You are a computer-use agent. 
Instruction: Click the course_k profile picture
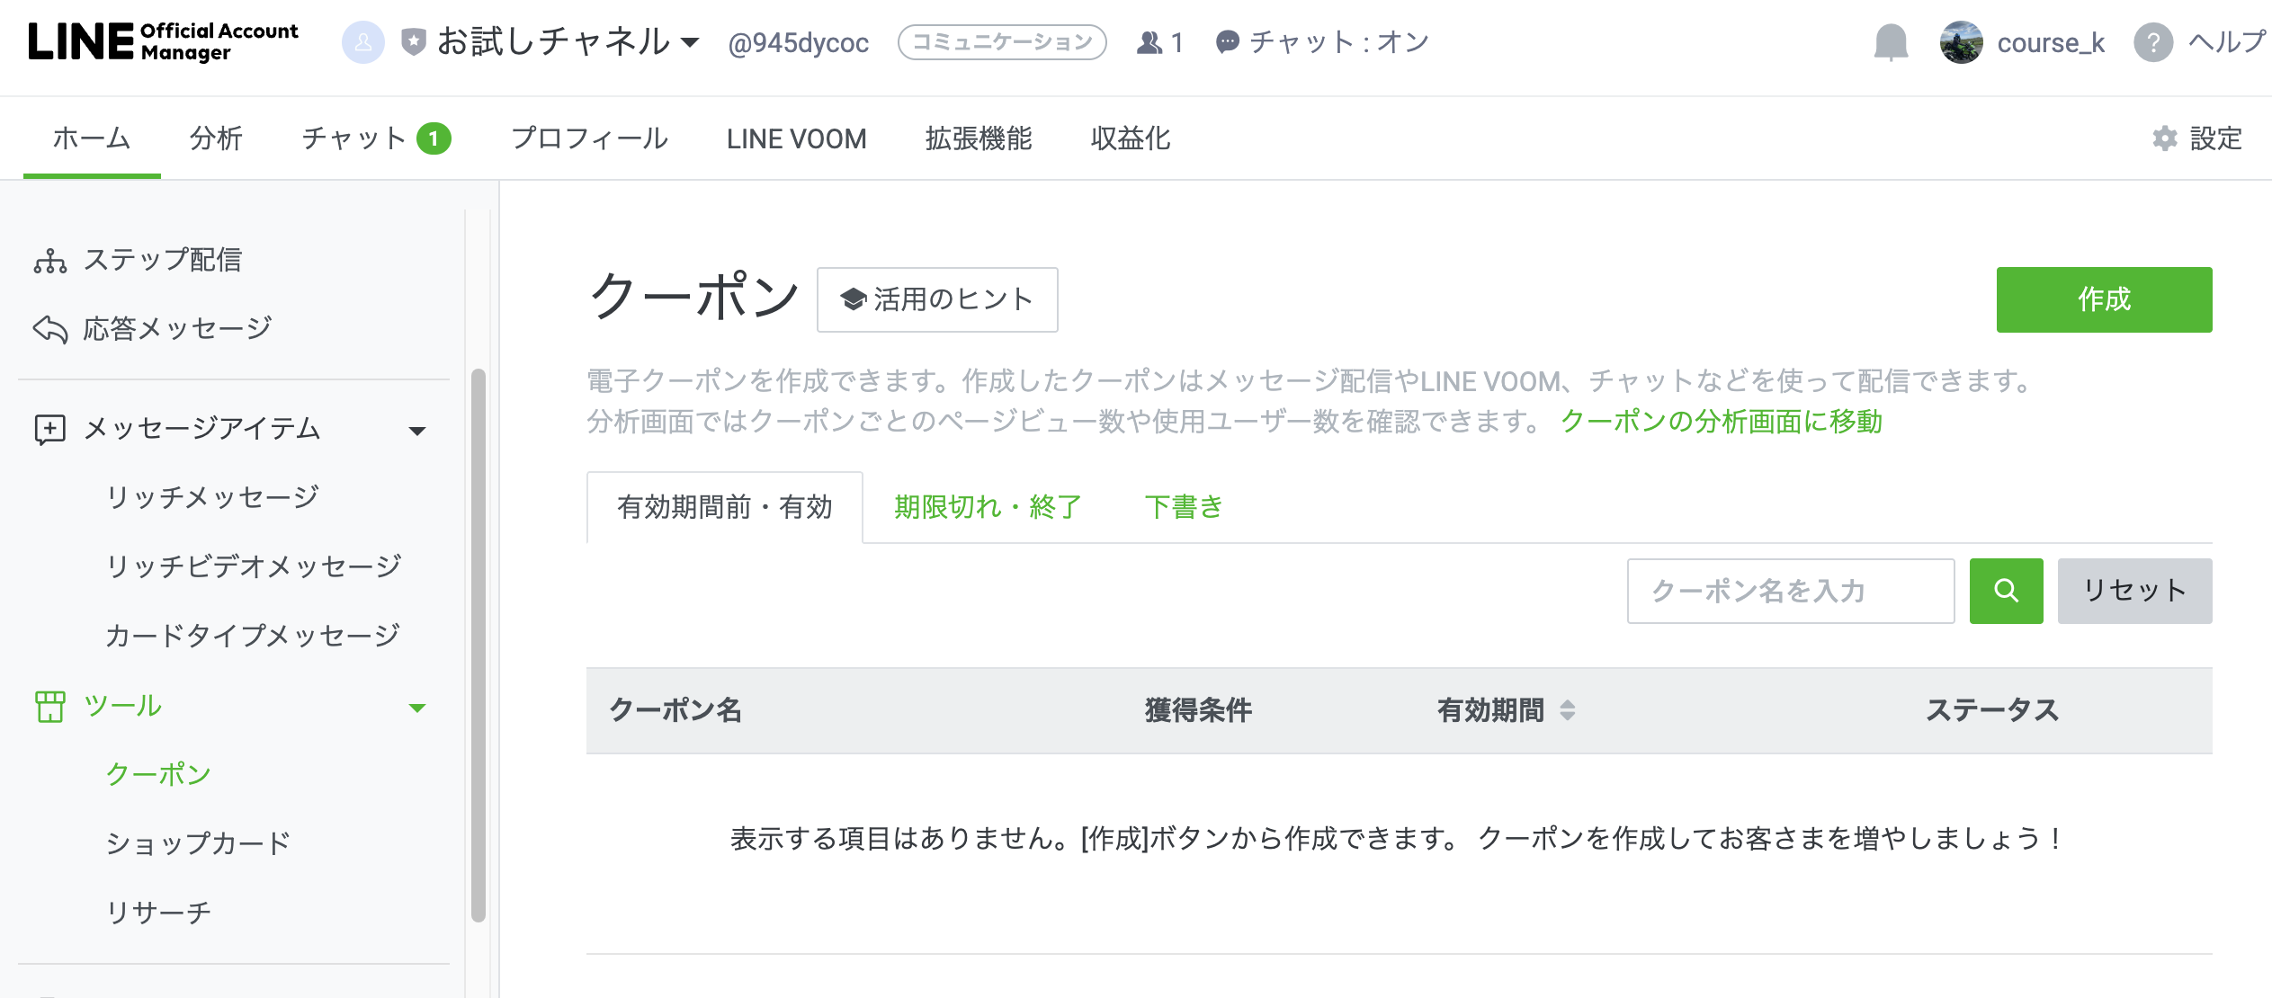click(x=1962, y=42)
